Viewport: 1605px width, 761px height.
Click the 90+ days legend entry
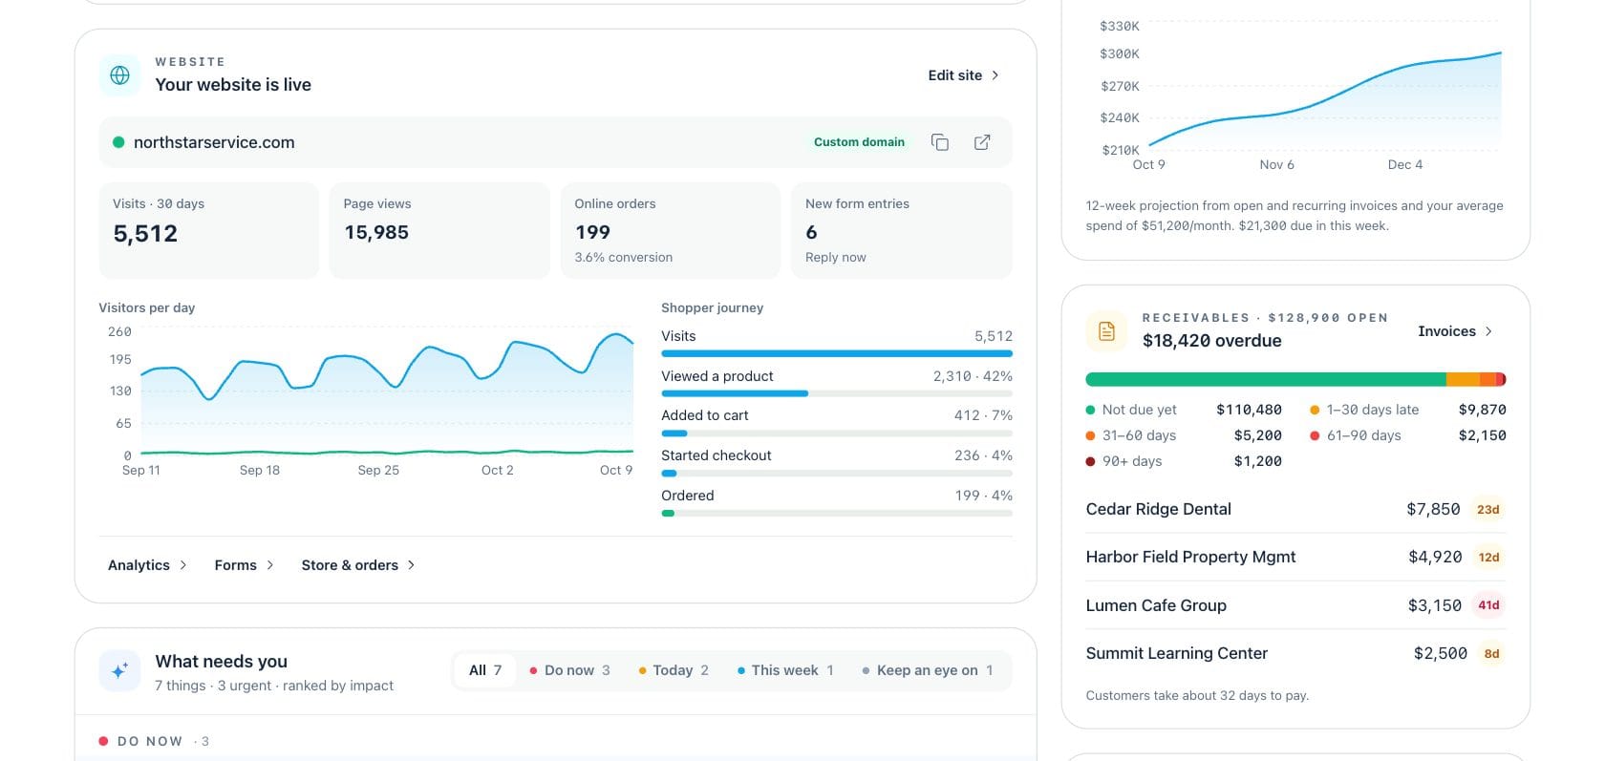(1184, 461)
